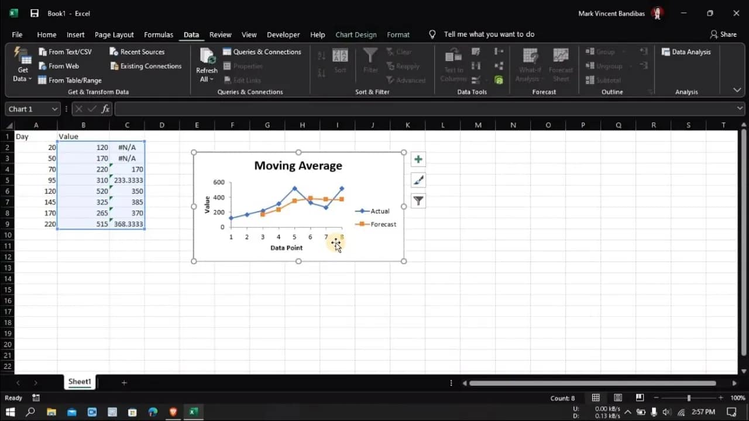Image resolution: width=749 pixels, height=421 pixels.
Task: Open the Chart Styles brush icon
Action: pos(418,180)
